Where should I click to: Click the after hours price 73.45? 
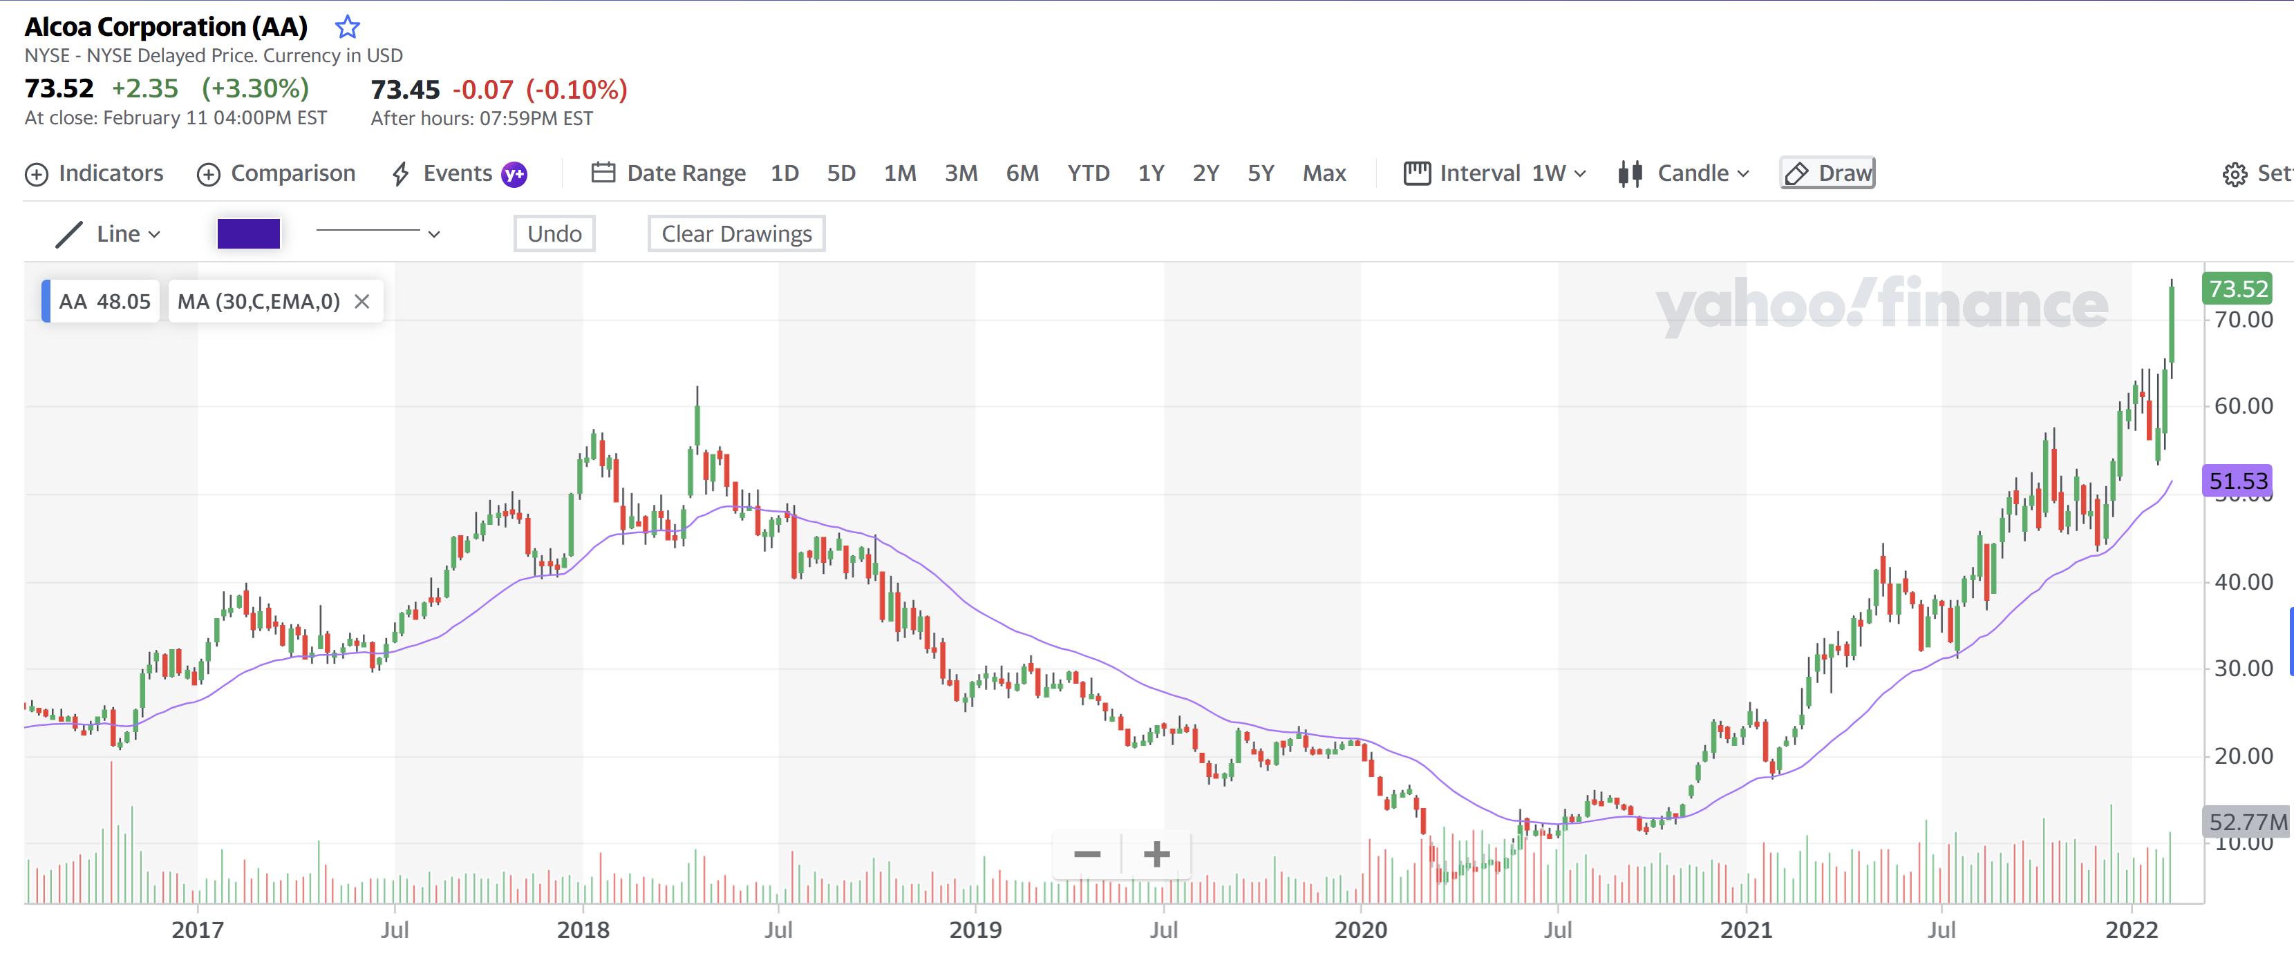(405, 90)
